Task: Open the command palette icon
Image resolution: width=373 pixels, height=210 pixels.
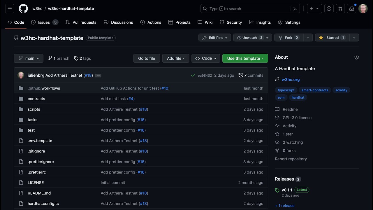Action: (295, 9)
